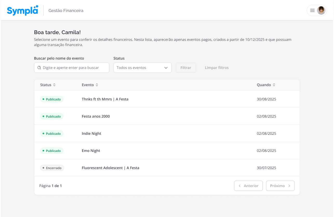Open the Indie Night event row

coord(91,133)
